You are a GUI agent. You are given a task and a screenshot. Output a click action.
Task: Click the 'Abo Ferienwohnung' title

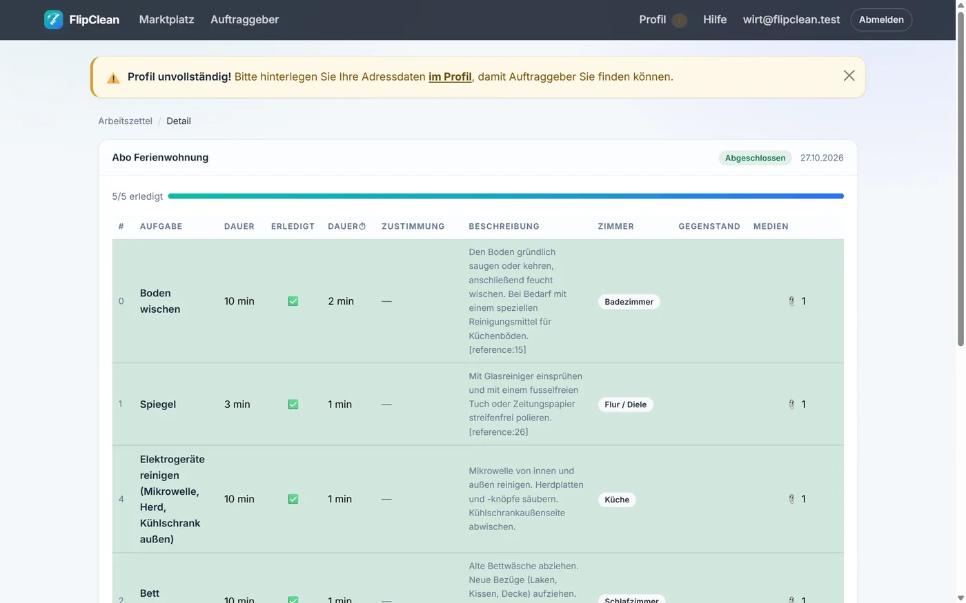point(160,157)
